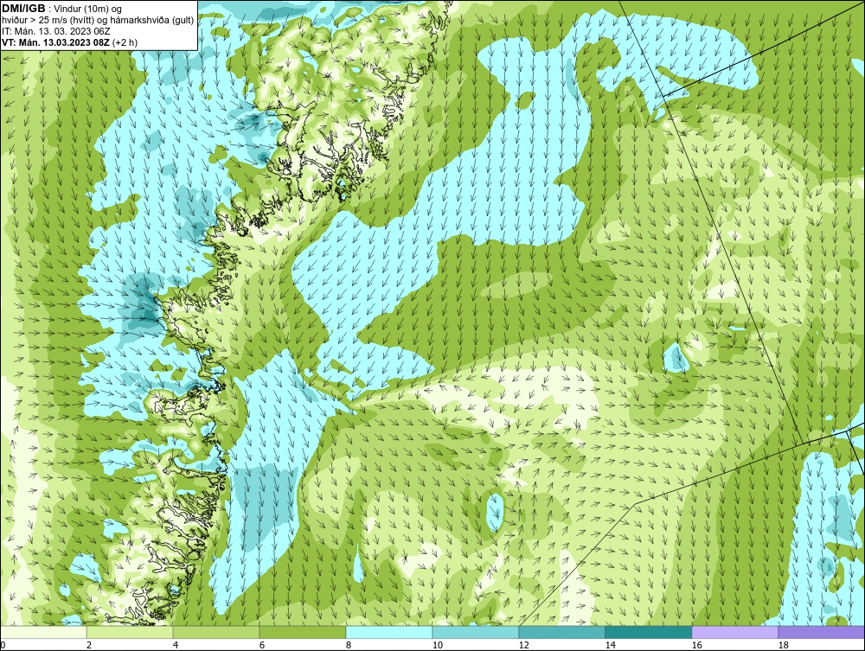Click the 6–8 m/s olive green legend swatch

pyautogui.click(x=303, y=632)
